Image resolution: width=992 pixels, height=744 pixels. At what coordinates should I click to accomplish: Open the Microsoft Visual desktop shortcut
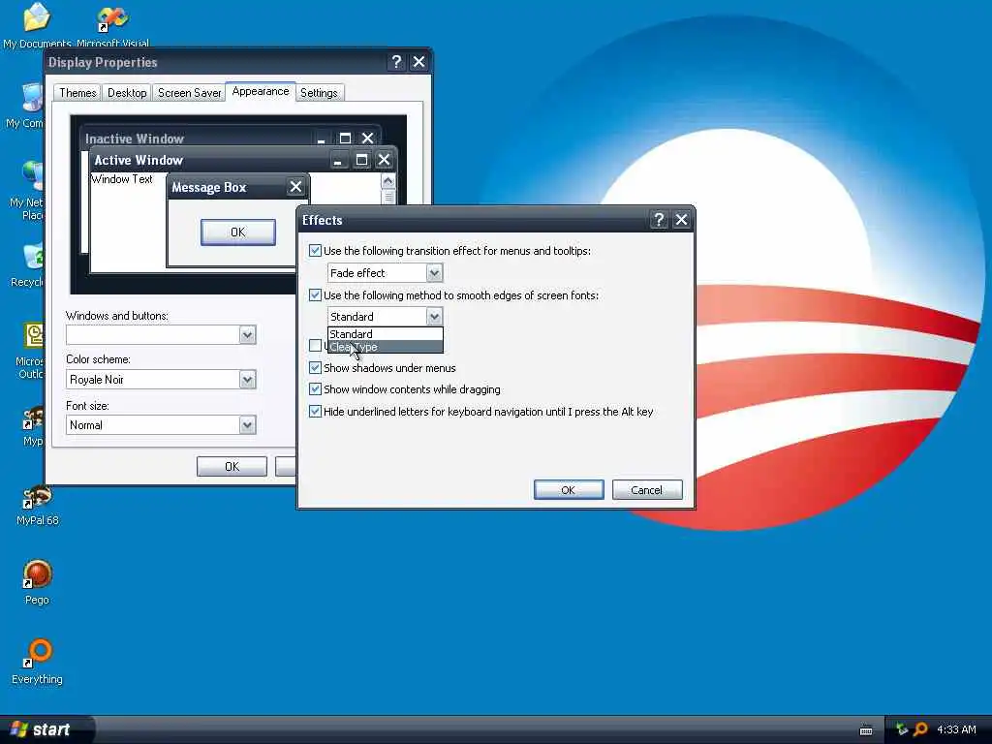tap(112, 25)
